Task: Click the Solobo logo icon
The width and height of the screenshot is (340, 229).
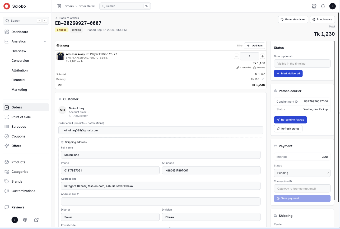Action: 7,6
